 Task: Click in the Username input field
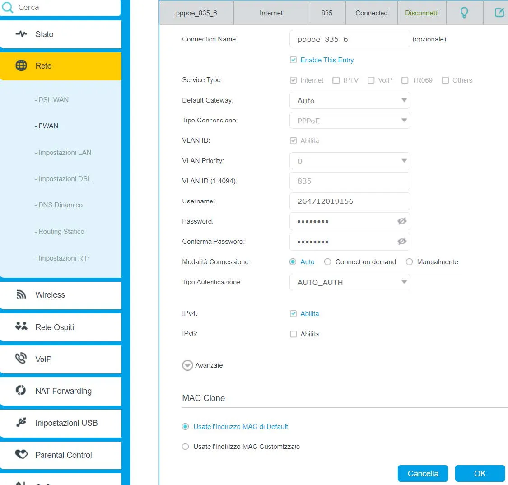coord(350,201)
